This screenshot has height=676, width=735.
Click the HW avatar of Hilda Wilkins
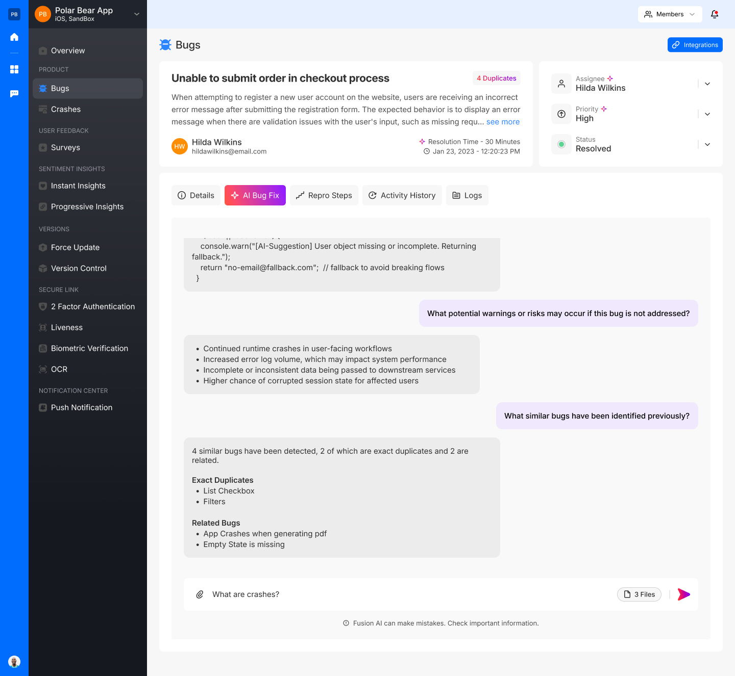point(180,146)
